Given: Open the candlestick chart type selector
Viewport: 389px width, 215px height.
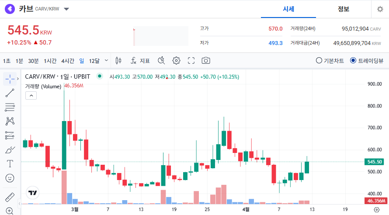Looking at the screenshot, I should 118,60.
